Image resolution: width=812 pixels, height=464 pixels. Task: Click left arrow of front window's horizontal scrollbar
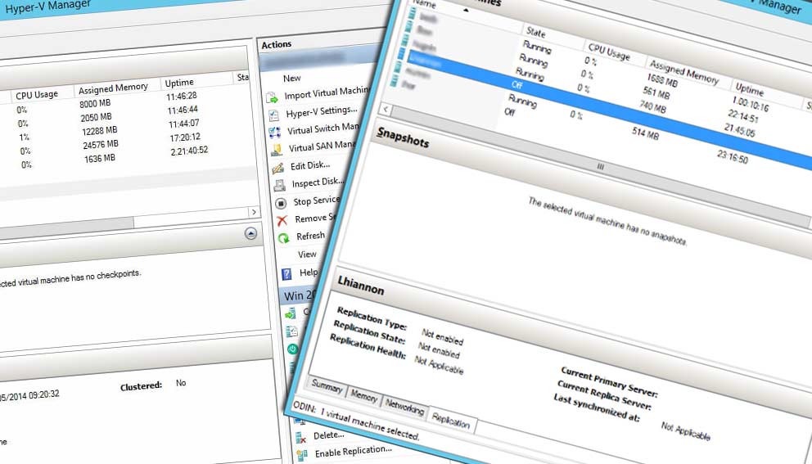pos(386,110)
